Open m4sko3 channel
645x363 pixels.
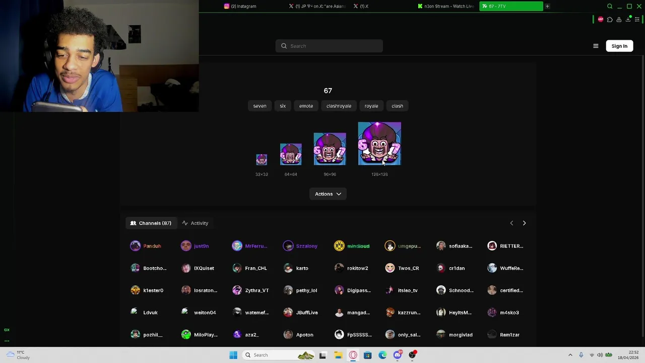[503, 313]
